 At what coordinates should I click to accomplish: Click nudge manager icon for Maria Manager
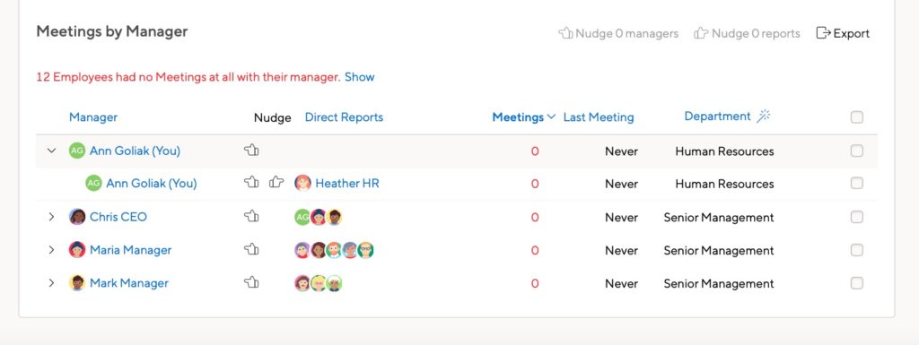coord(251,250)
